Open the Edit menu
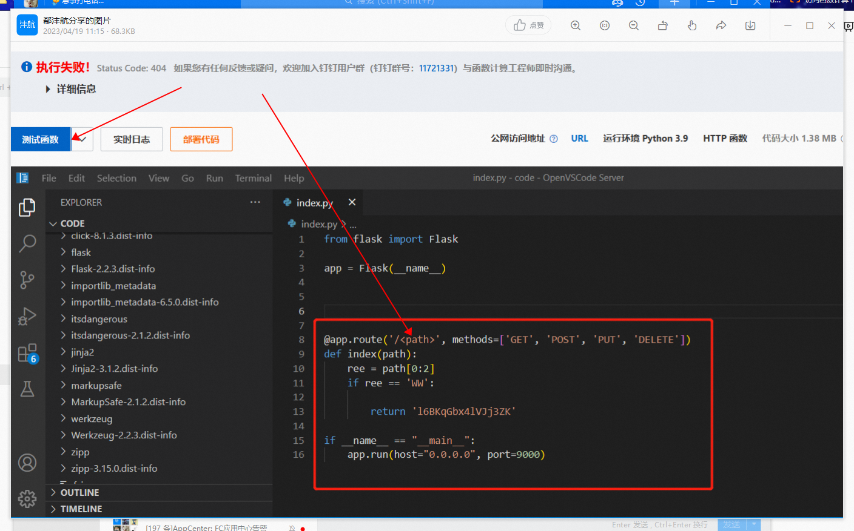This screenshot has height=531, width=854. coord(76,178)
